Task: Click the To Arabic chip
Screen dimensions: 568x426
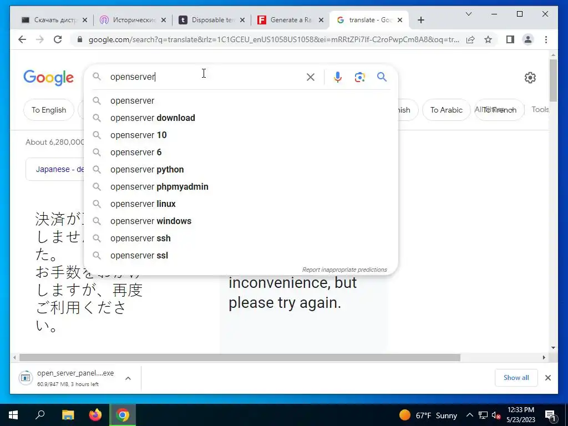Action: tap(447, 110)
